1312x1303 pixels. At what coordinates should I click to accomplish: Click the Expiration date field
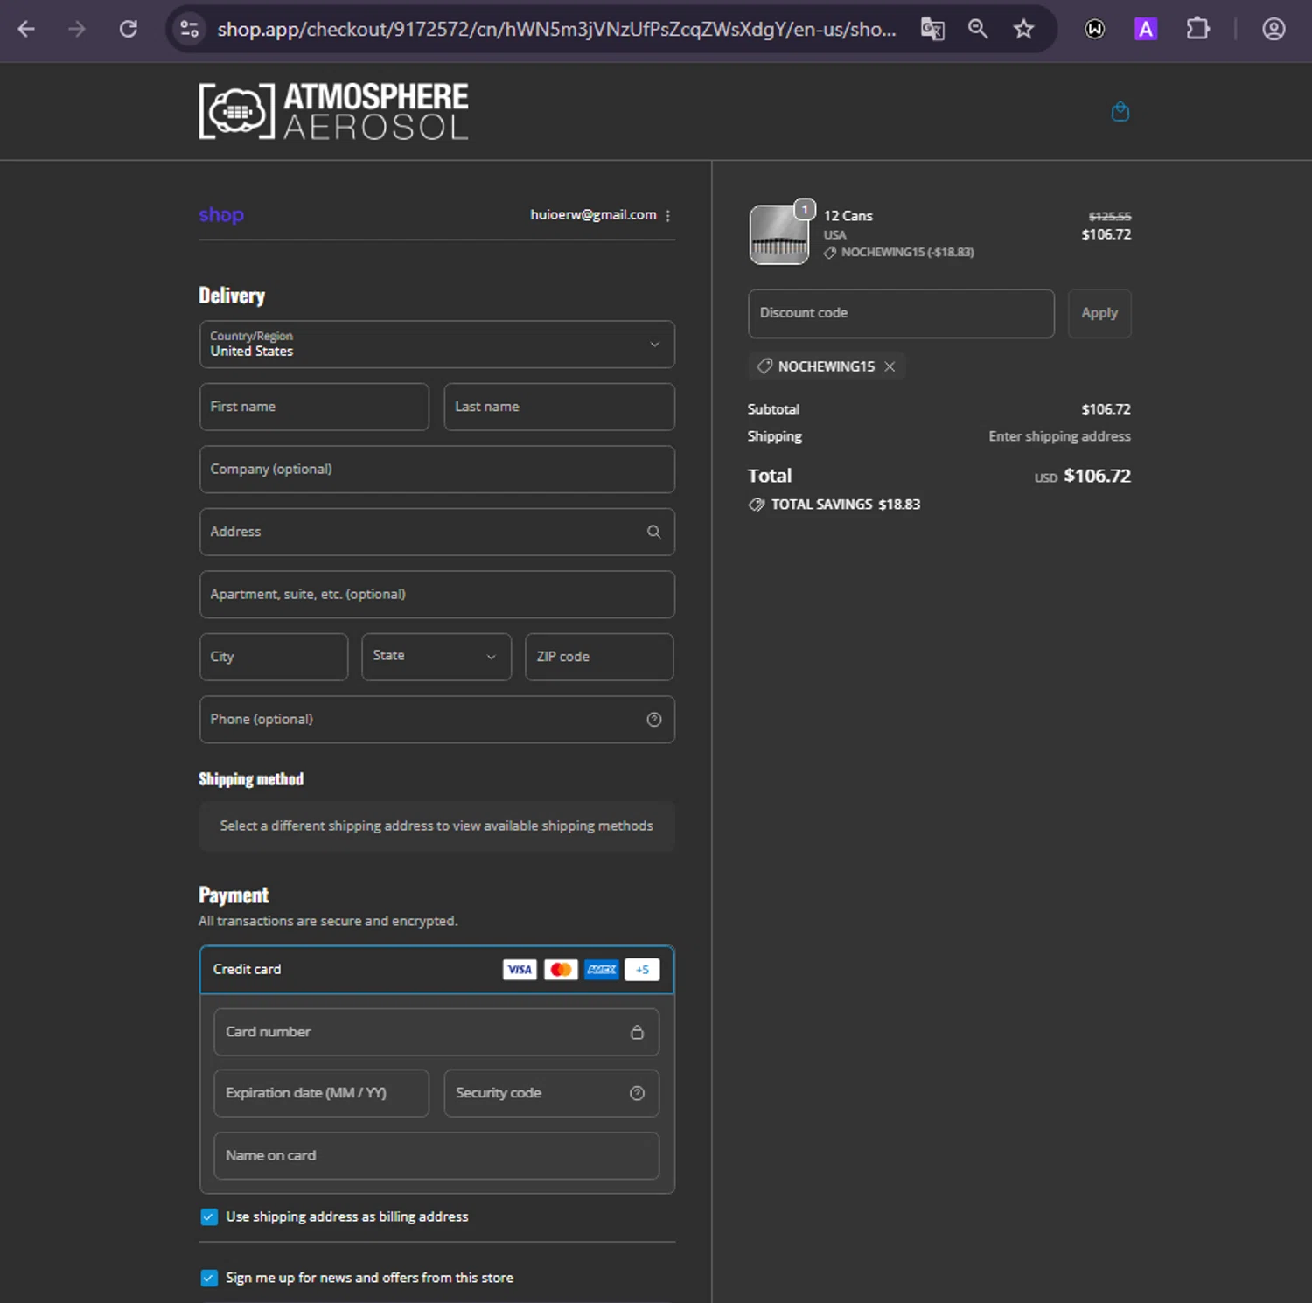coord(321,1093)
